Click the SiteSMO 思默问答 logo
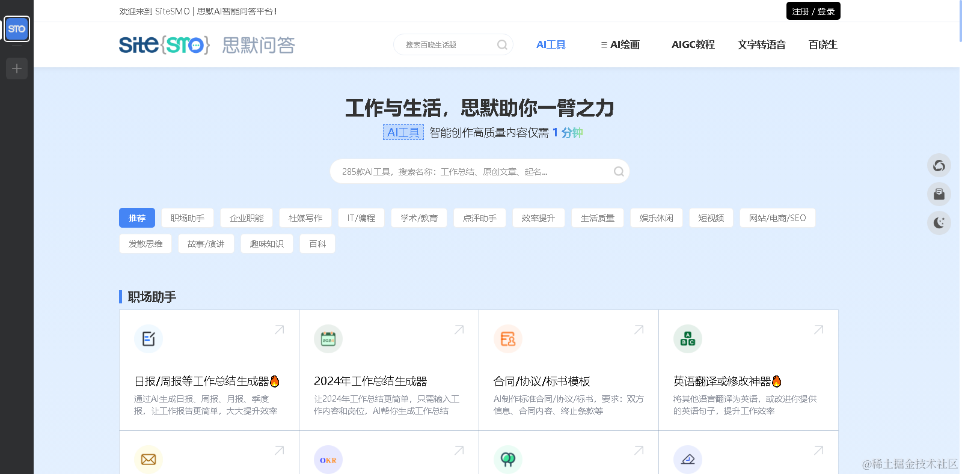962x474 pixels. pos(207,45)
